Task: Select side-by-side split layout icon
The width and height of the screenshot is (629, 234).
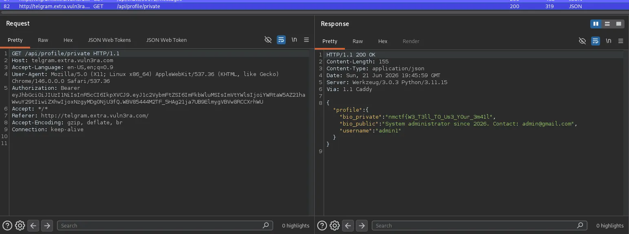Action: point(596,24)
